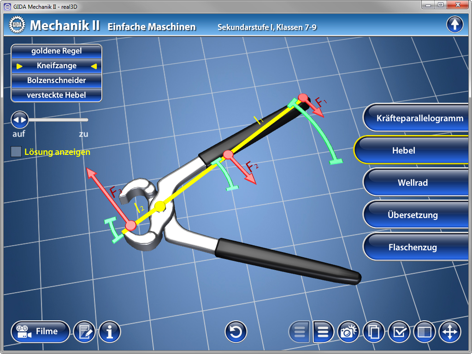Viewport: 472px width, 354px height.
Task: Click the four-way move arrows icon
Action: [449, 331]
